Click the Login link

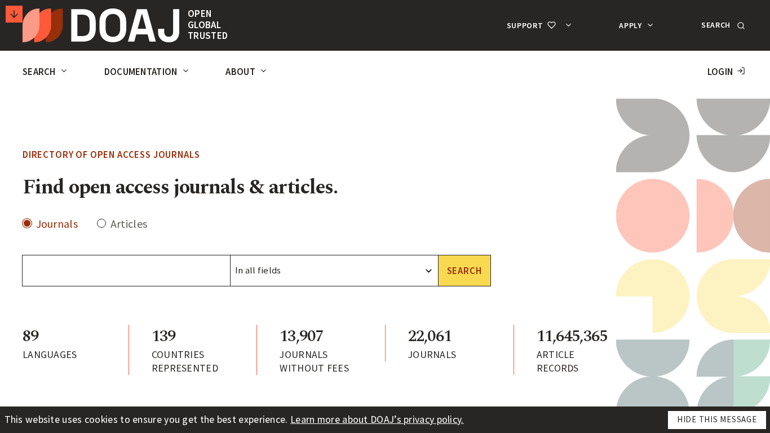tap(720, 72)
